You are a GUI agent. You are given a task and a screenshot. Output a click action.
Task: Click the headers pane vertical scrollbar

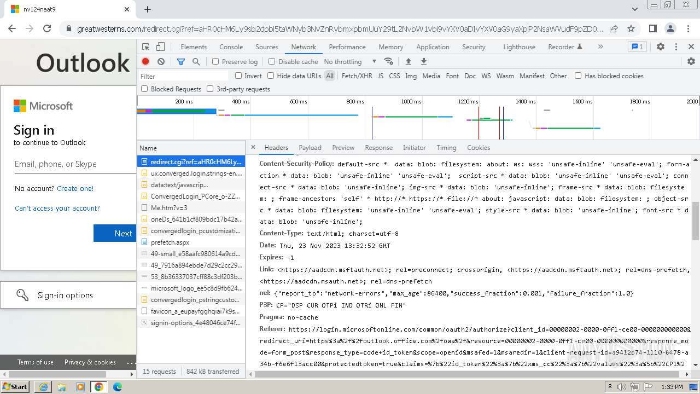coord(696,221)
